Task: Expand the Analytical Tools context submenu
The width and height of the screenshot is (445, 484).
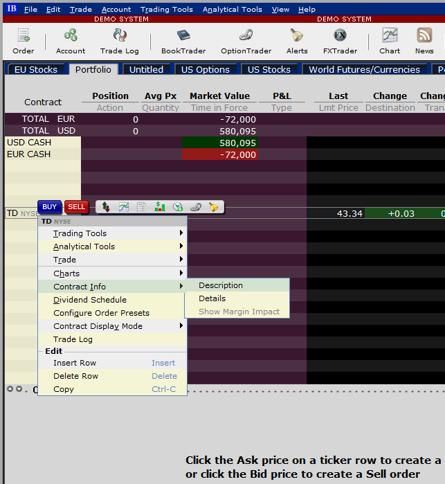Action: (x=112, y=247)
